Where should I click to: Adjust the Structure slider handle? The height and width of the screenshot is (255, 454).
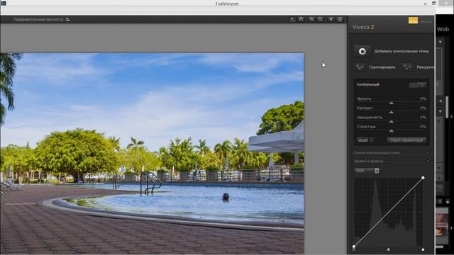[x=391, y=131]
